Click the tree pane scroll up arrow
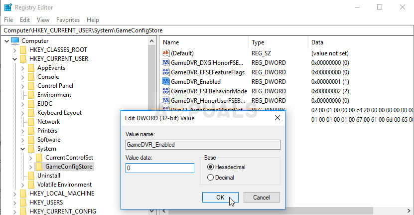Viewport: 414px width, 215px height. (x=151, y=41)
